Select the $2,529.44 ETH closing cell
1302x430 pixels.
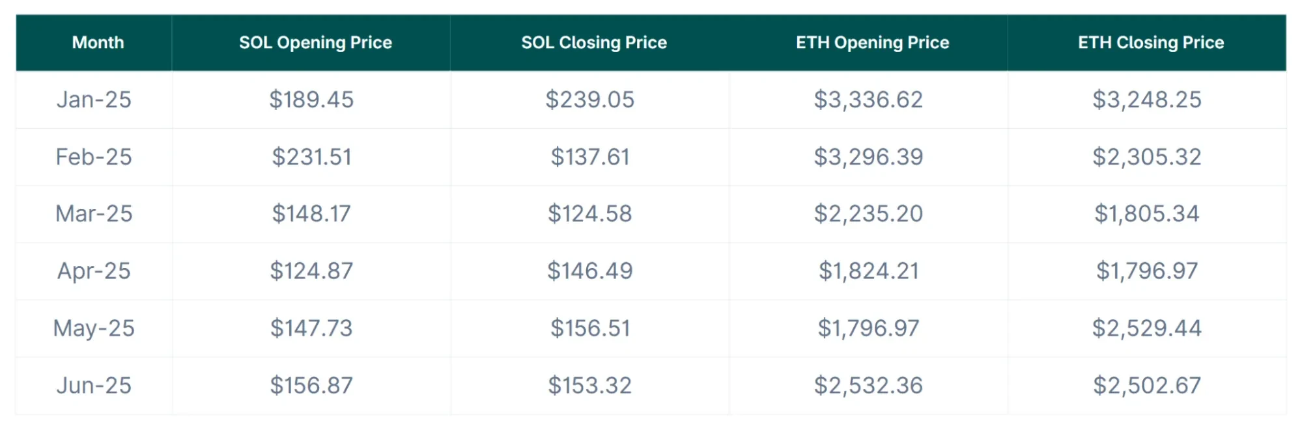[1147, 328]
